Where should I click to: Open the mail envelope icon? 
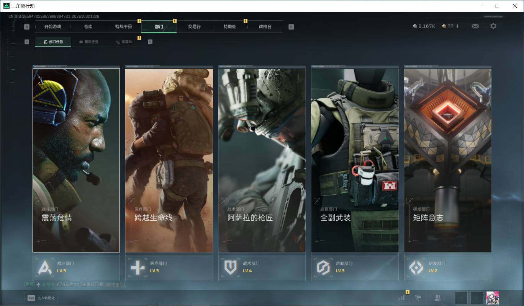tap(475, 26)
